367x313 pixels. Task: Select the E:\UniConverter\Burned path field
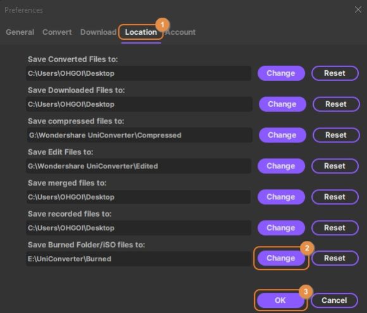tap(139, 259)
